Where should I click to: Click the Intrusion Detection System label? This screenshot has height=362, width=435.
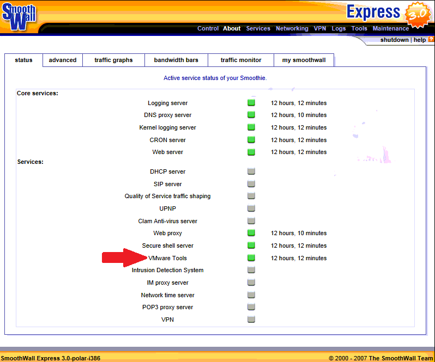pyautogui.click(x=167, y=270)
